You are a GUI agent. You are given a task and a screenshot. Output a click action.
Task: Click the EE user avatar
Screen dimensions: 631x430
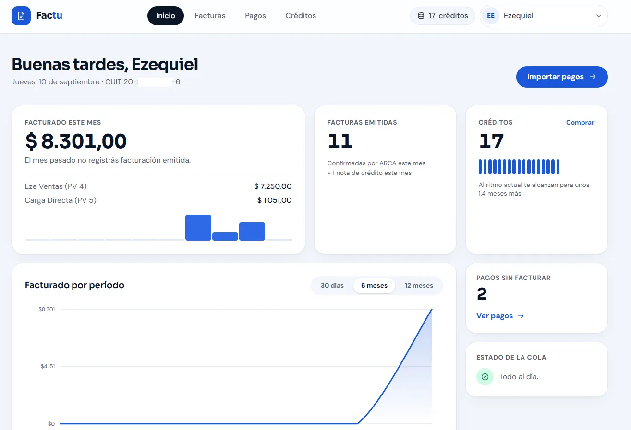[x=491, y=16]
